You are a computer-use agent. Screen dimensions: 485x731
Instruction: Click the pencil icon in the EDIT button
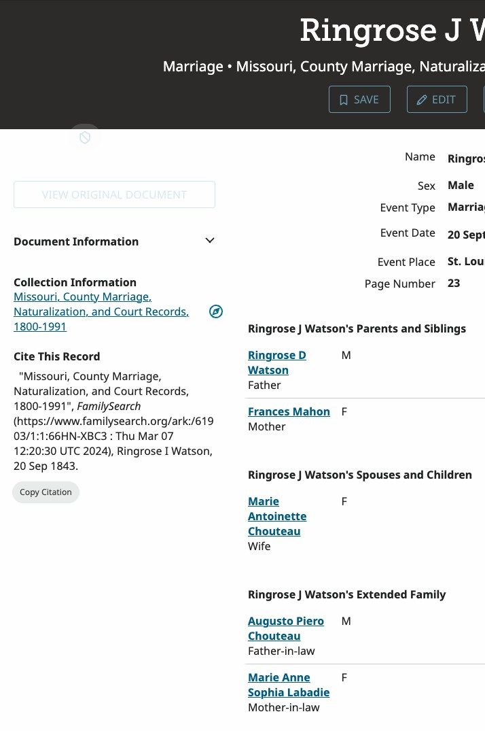pyautogui.click(x=422, y=100)
